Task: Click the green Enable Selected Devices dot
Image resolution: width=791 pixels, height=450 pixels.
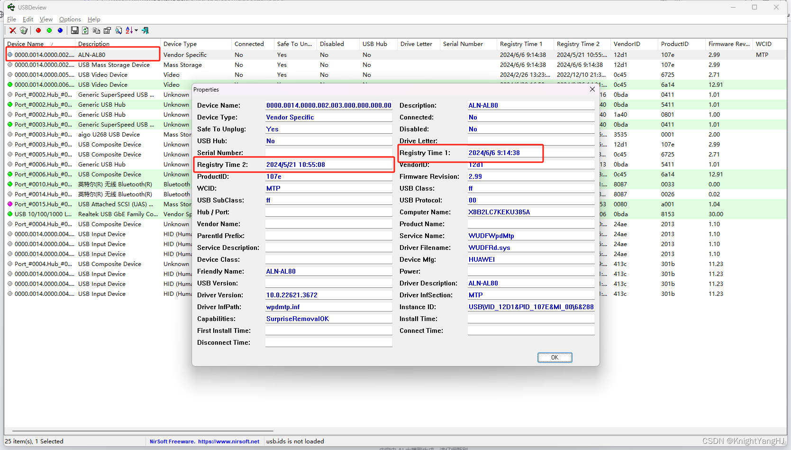Action: point(49,30)
